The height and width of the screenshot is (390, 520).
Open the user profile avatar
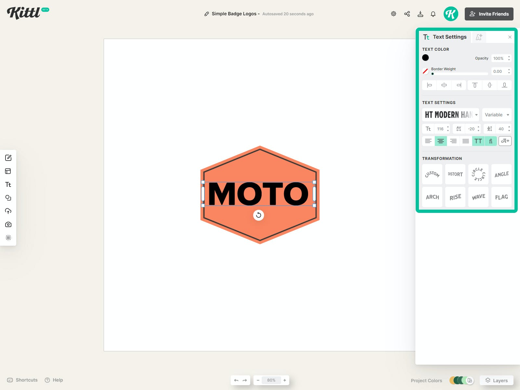(451, 14)
